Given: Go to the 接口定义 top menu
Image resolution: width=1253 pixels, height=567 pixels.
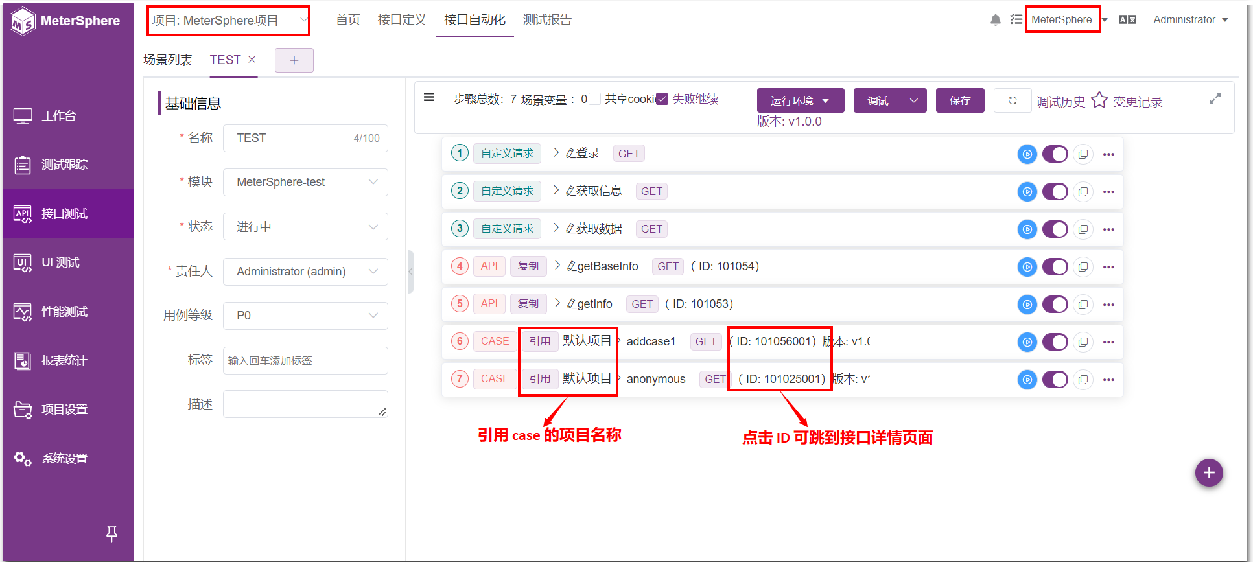Looking at the screenshot, I should coord(402,20).
